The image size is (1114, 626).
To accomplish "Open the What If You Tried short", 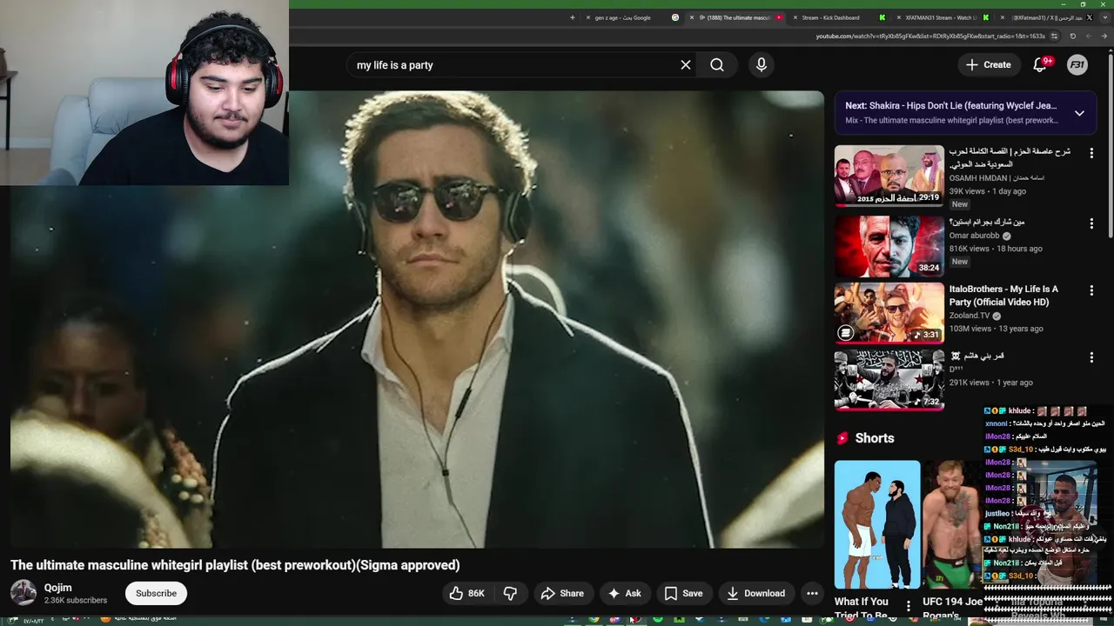I will pyautogui.click(x=877, y=524).
